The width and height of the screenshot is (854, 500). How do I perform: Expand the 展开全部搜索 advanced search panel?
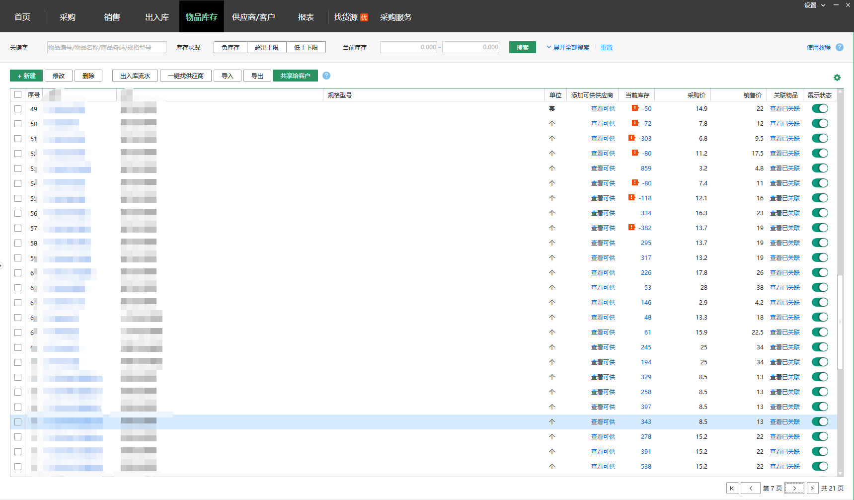(568, 47)
